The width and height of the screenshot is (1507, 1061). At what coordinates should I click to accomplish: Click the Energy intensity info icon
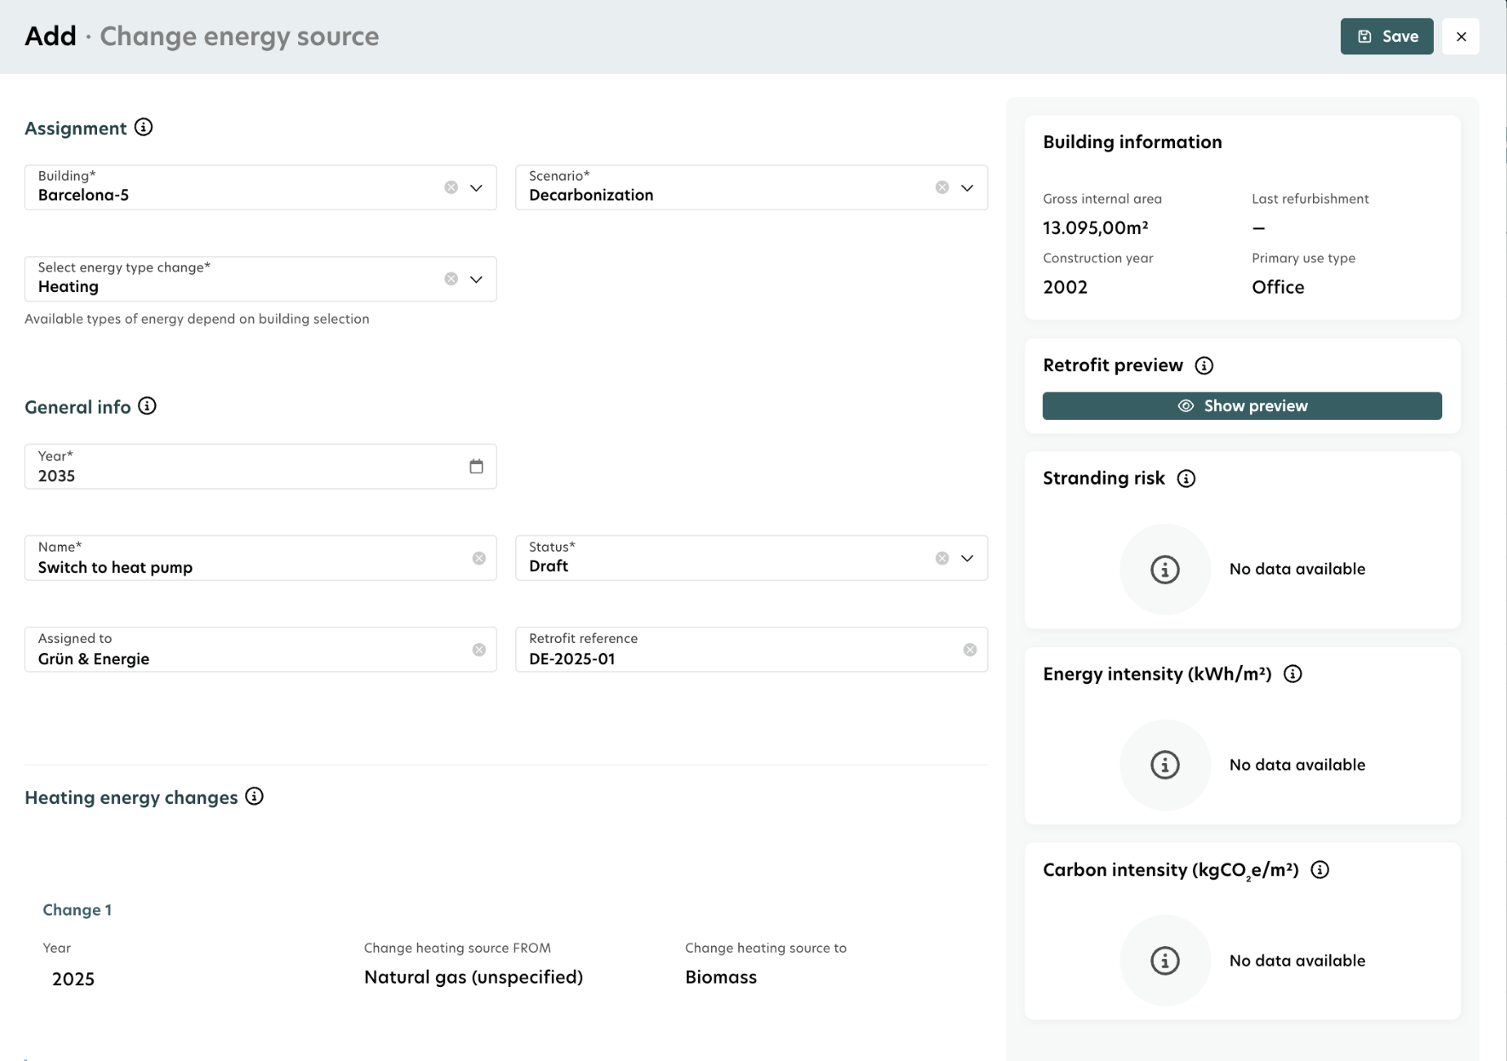coord(1292,674)
